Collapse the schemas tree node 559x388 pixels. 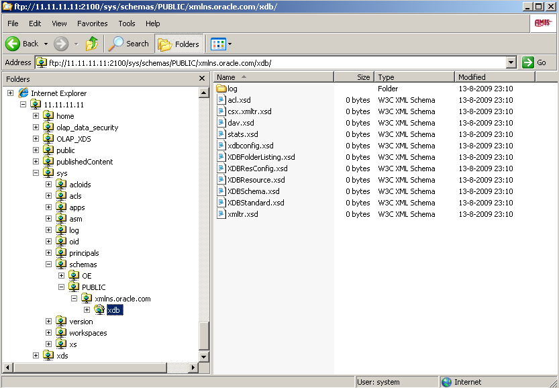point(48,264)
